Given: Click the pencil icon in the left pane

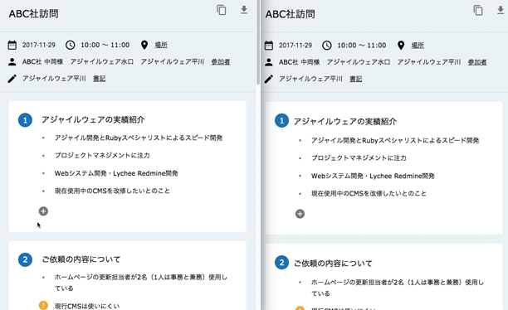Looking at the screenshot, I should pos(12,79).
